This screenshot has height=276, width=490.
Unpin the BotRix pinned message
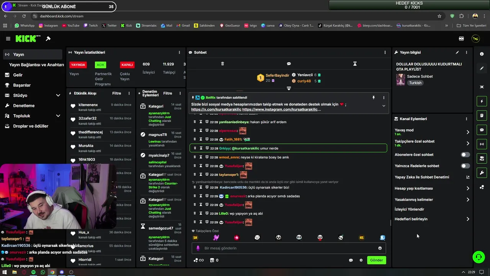point(373,98)
